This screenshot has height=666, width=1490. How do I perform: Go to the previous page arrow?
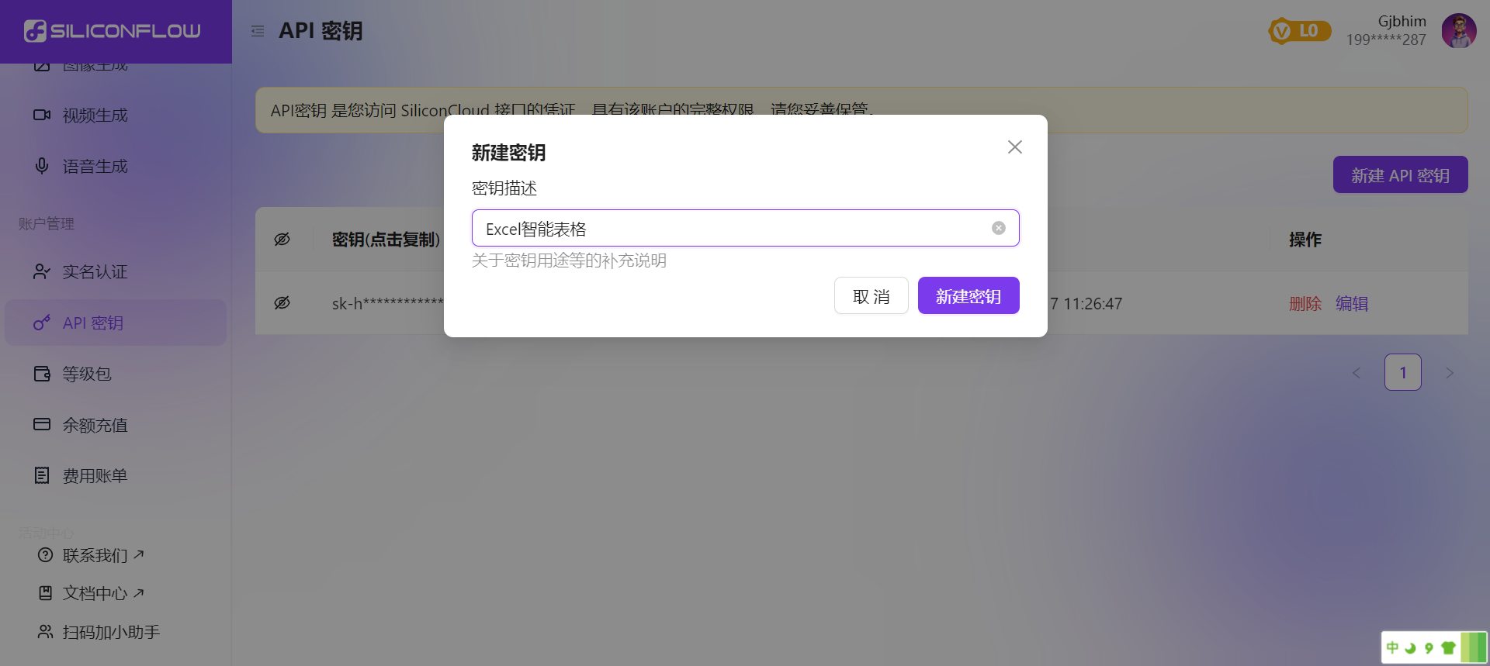tap(1357, 373)
